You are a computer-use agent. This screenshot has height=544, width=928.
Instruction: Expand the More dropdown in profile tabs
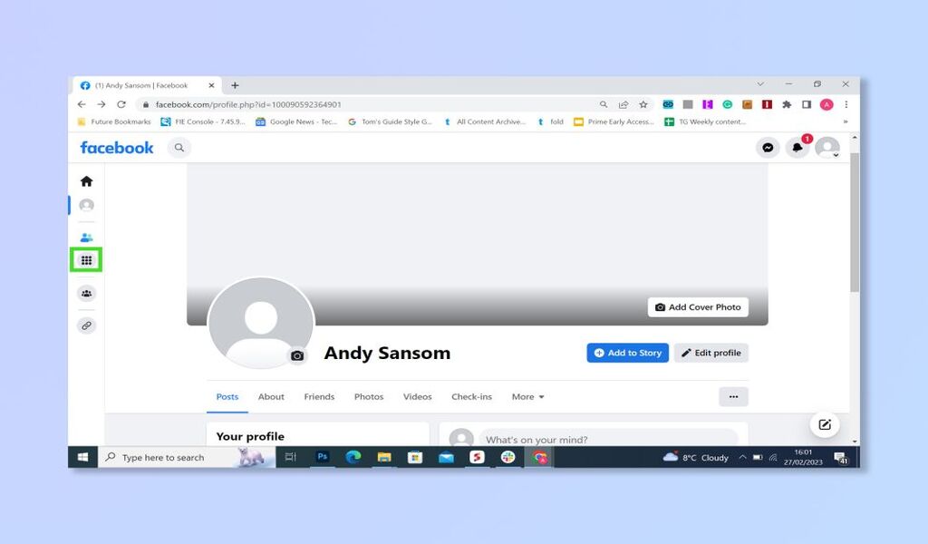[x=528, y=396]
